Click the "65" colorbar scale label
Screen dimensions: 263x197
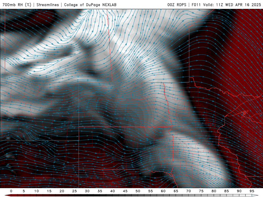click(176, 191)
